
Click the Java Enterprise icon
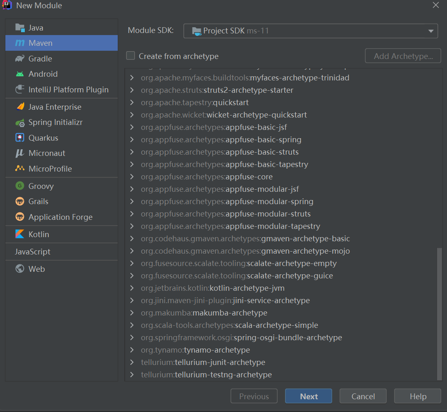[x=20, y=107]
